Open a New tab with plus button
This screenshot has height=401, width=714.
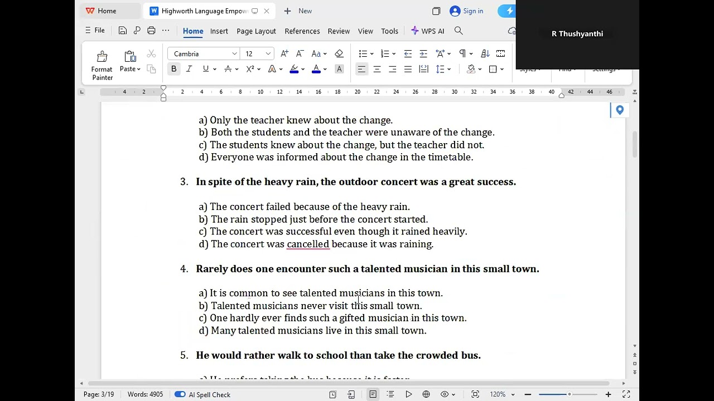click(x=297, y=11)
